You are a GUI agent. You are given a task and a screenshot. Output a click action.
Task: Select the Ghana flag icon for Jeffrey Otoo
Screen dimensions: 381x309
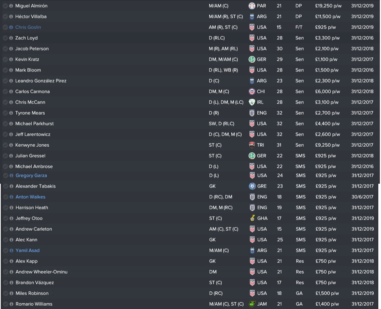click(x=252, y=218)
